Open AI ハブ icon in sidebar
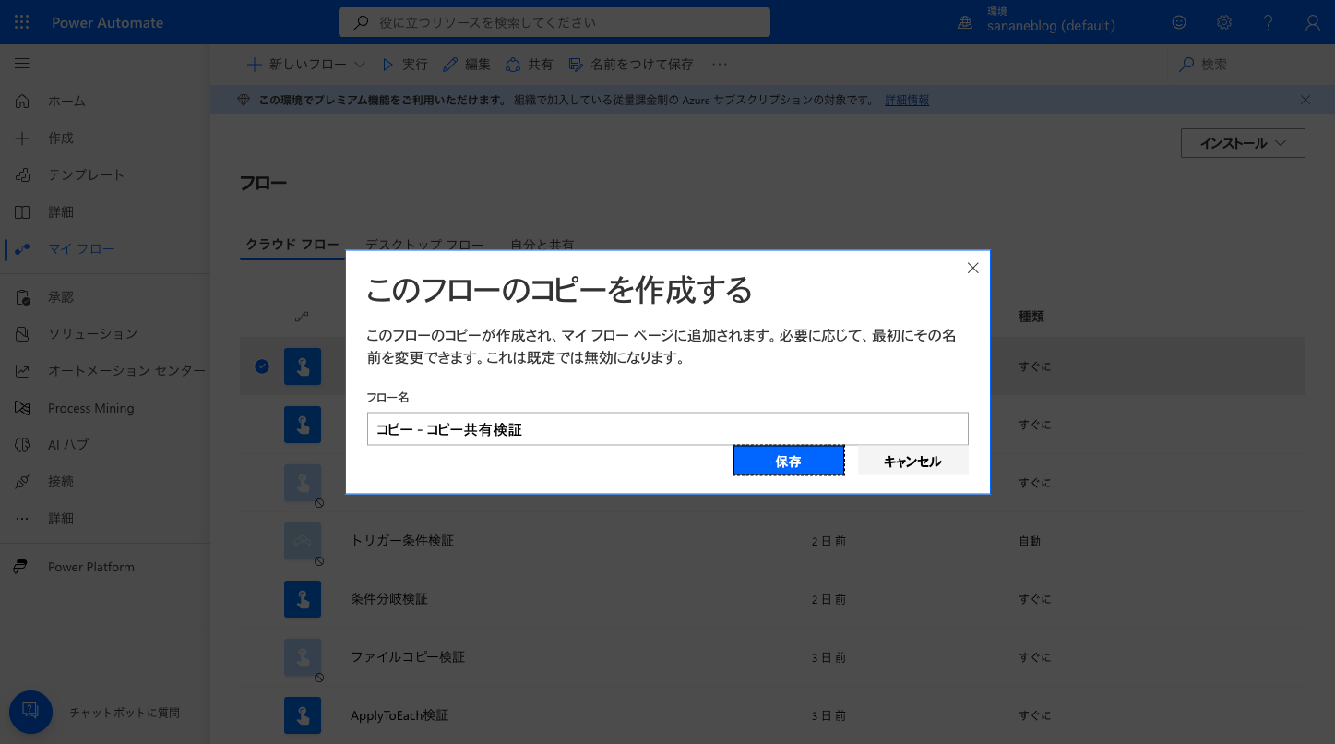The width and height of the screenshot is (1335, 744). 22,445
